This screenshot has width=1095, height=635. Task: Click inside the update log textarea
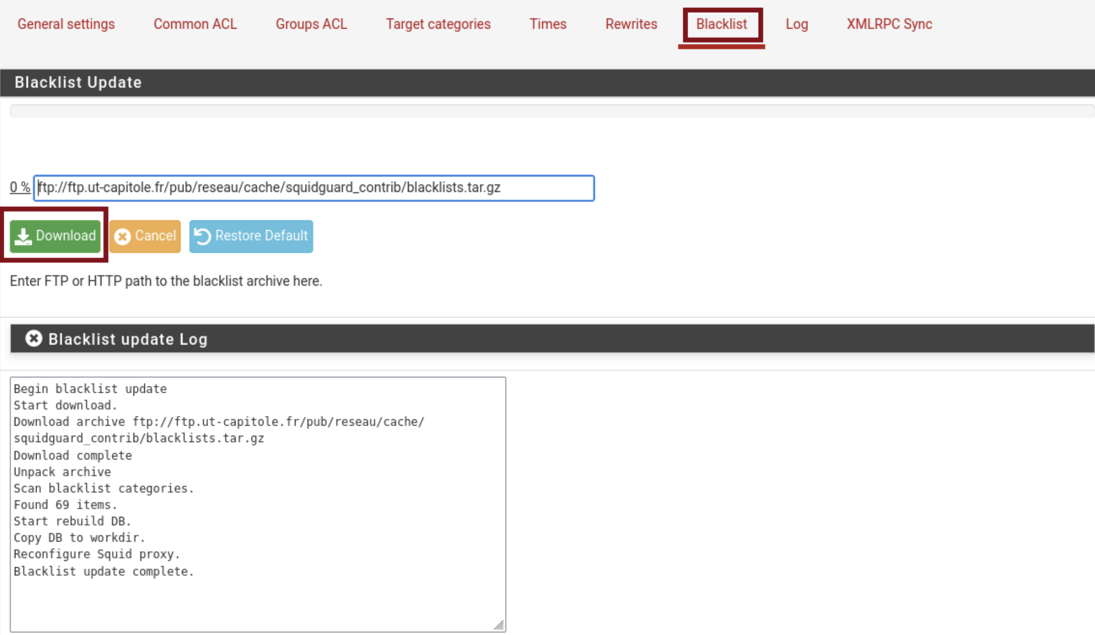click(x=257, y=504)
